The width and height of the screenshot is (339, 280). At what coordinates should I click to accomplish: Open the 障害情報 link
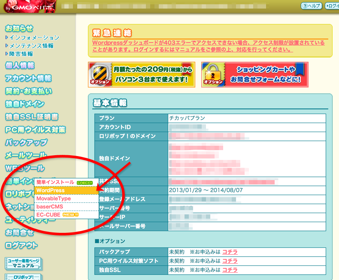pyautogui.click(x=21, y=54)
